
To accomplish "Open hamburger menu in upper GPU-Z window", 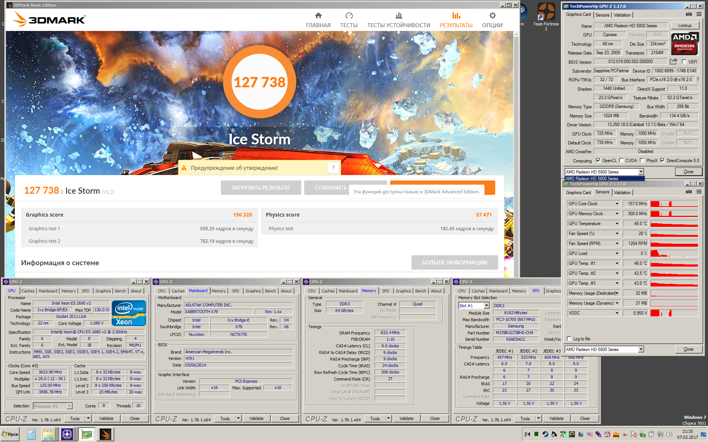I will coord(699,14).
